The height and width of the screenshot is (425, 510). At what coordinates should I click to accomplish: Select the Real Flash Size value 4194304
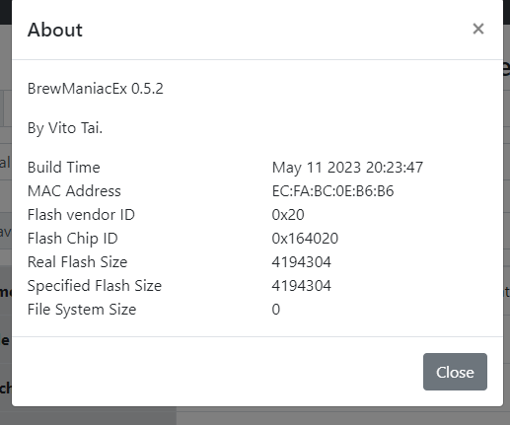tap(302, 262)
